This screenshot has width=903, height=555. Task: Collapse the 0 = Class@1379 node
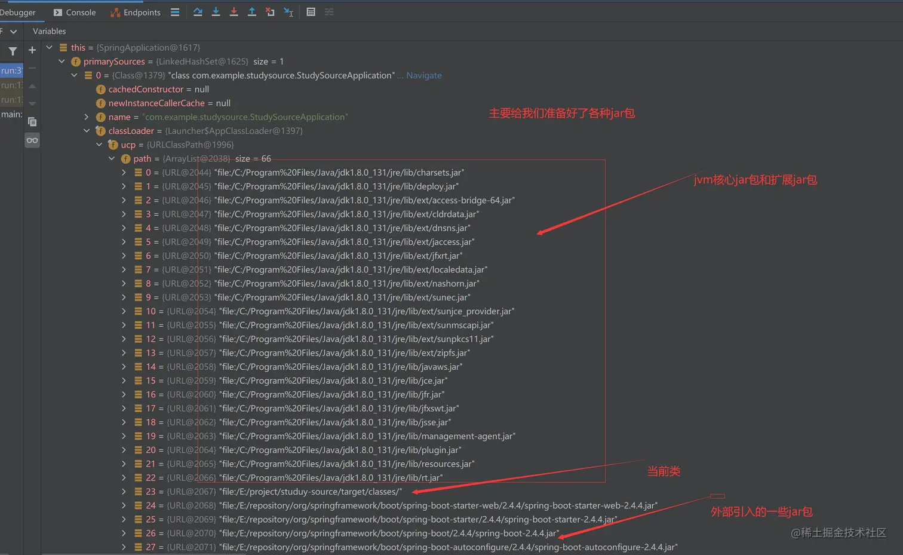74,75
